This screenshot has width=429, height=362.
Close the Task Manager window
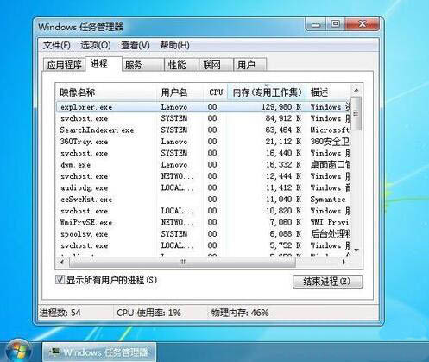pos(363,24)
